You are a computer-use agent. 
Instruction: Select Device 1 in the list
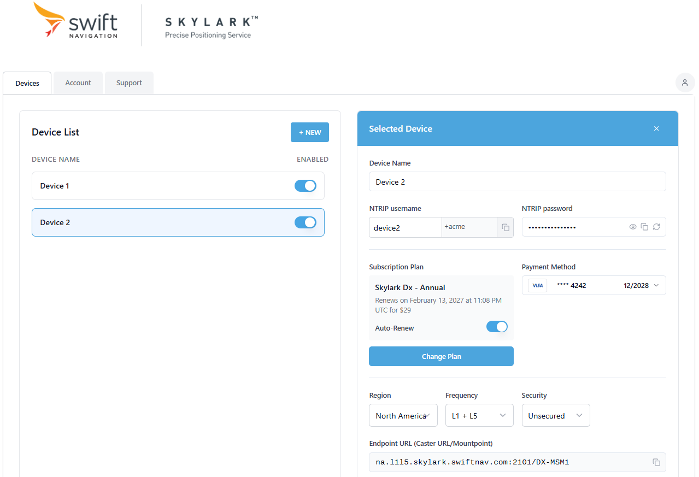pos(178,186)
